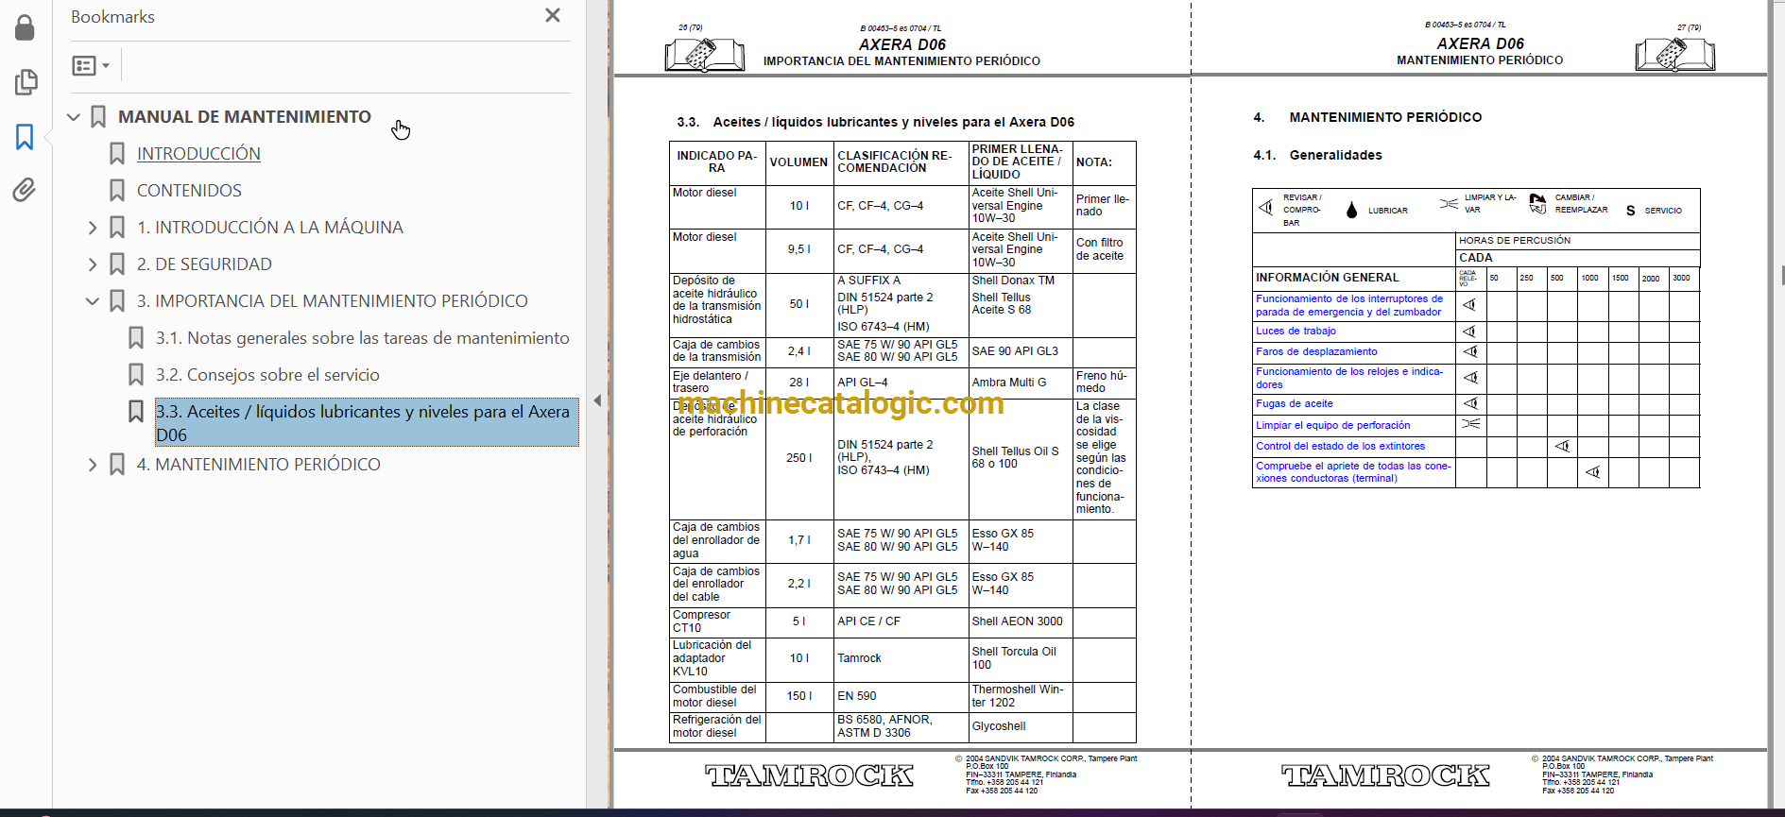The width and height of the screenshot is (1785, 817).
Task: Open link Compruebe el apriete de todas las conexiones
Action: coord(1353,471)
